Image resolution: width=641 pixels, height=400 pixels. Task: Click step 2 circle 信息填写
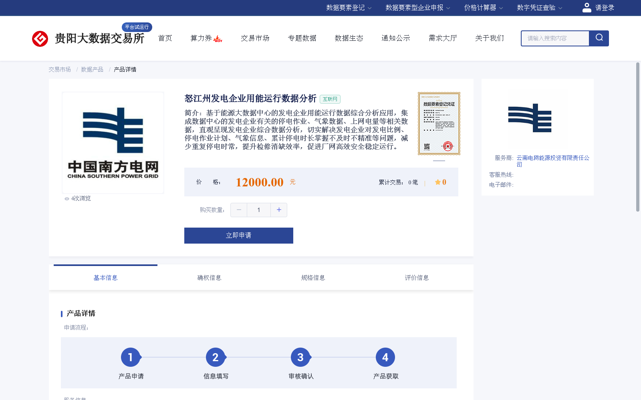tap(216, 357)
